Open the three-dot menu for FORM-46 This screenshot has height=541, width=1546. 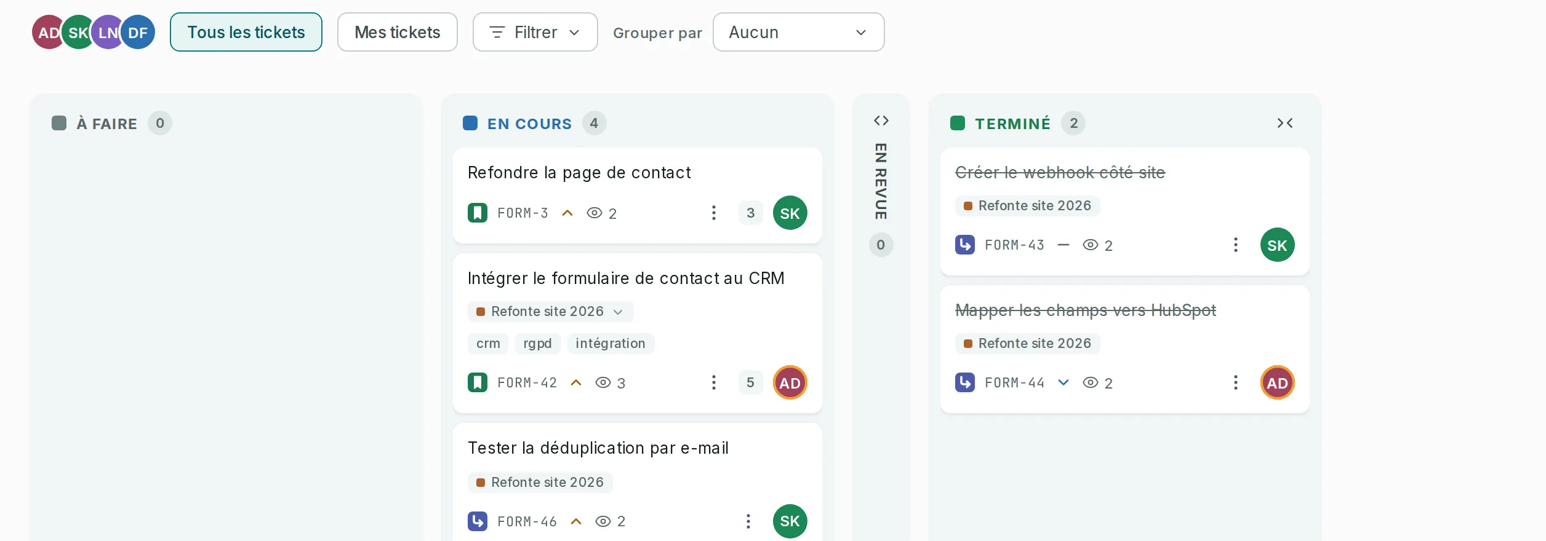coord(748,521)
